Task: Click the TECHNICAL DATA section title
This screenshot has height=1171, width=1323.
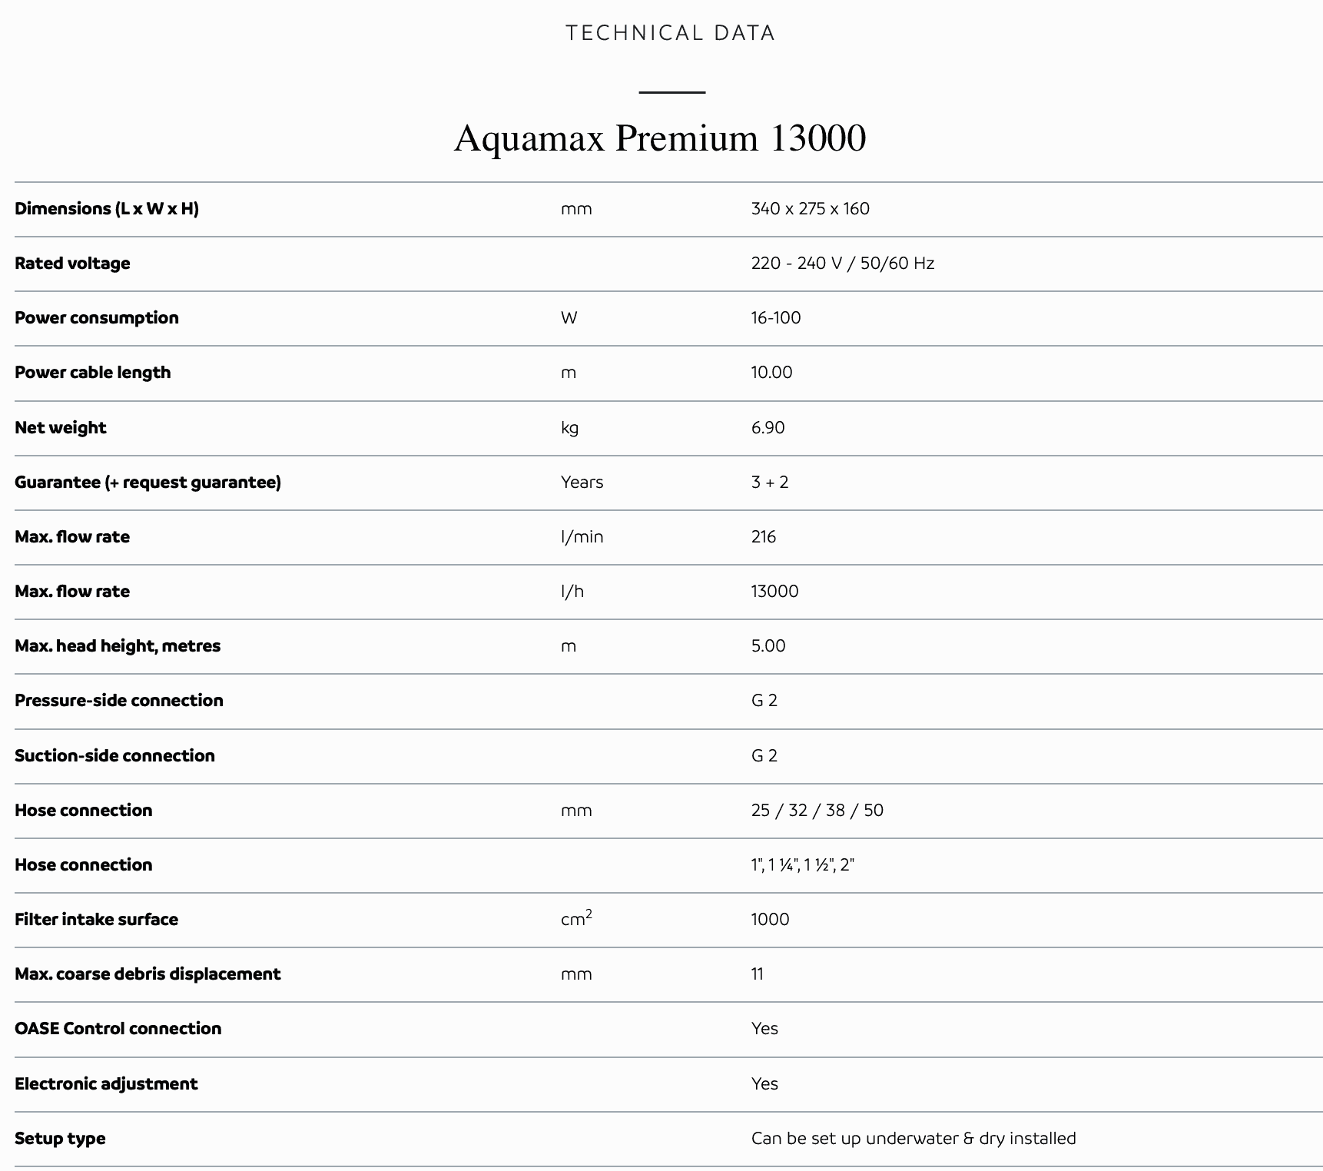Action: coord(671,33)
